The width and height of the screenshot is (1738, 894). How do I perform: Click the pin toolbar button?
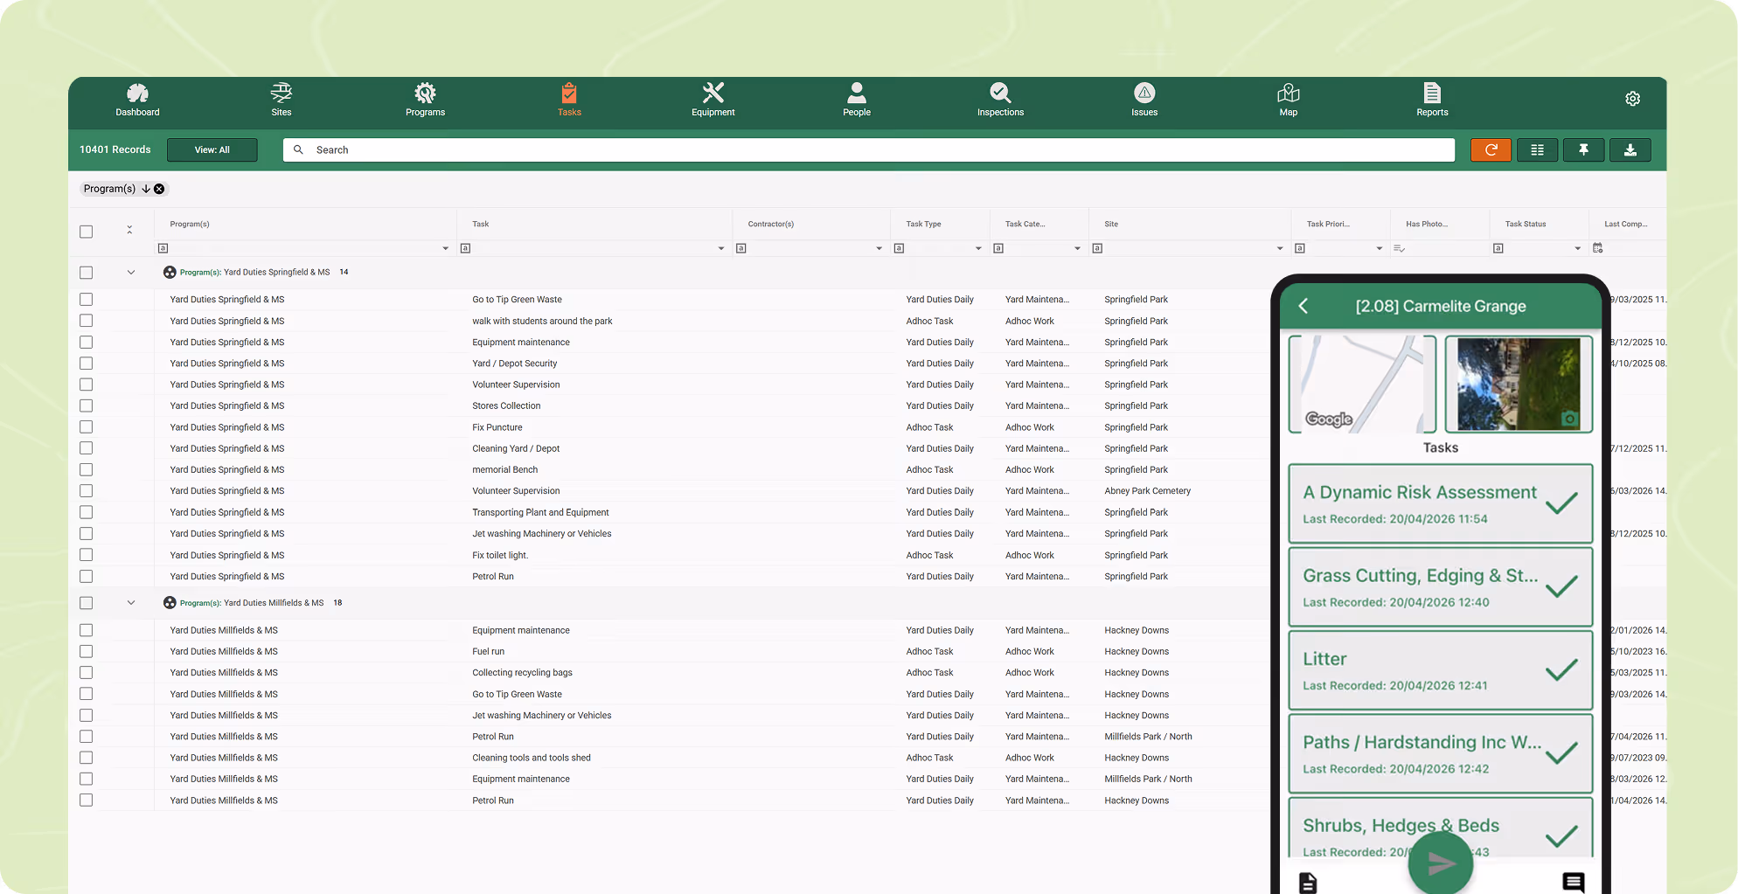[1583, 150]
